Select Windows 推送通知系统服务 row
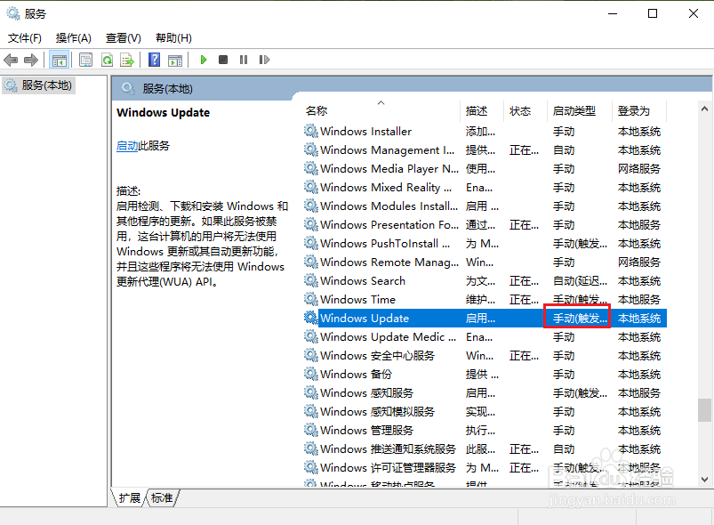The image size is (714, 525). 485,448
